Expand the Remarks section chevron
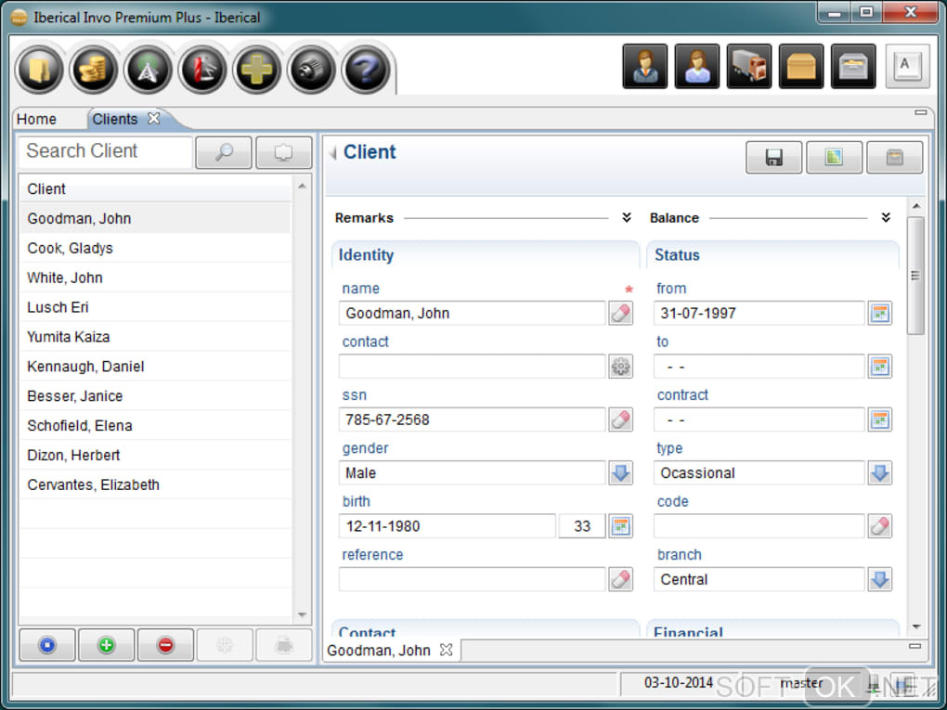 [x=627, y=217]
